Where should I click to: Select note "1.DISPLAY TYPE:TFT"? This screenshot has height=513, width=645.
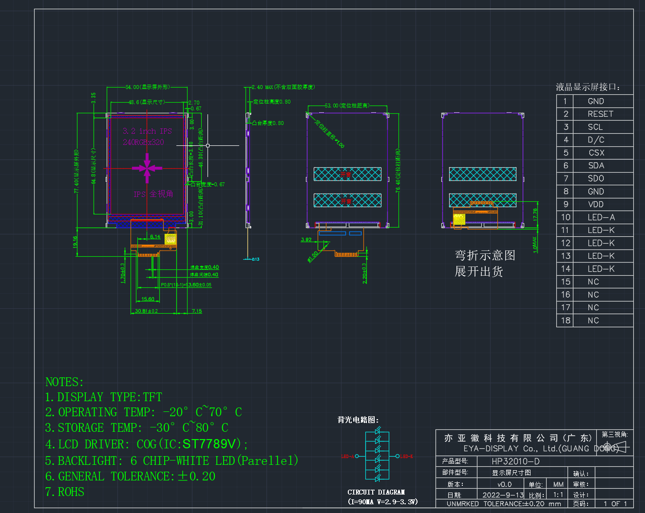pos(103,397)
